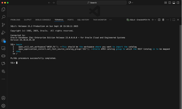Expand the new terminal launch profile dropdown
Image resolution: width=182 pixels, height=109 pixels.
click(155, 20)
